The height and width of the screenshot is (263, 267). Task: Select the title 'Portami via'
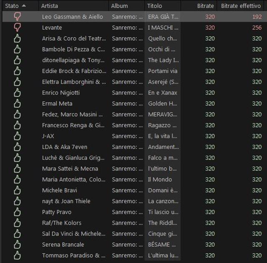[x=163, y=71]
